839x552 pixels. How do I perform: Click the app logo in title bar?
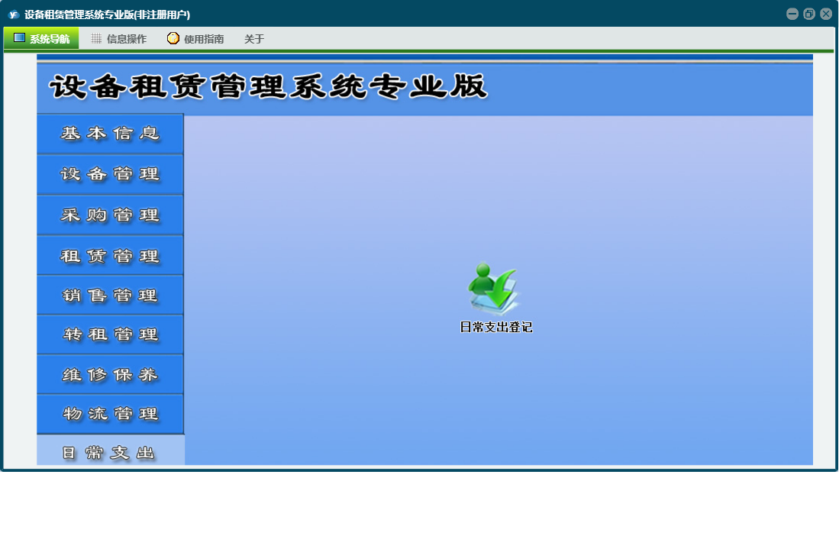coord(14,15)
